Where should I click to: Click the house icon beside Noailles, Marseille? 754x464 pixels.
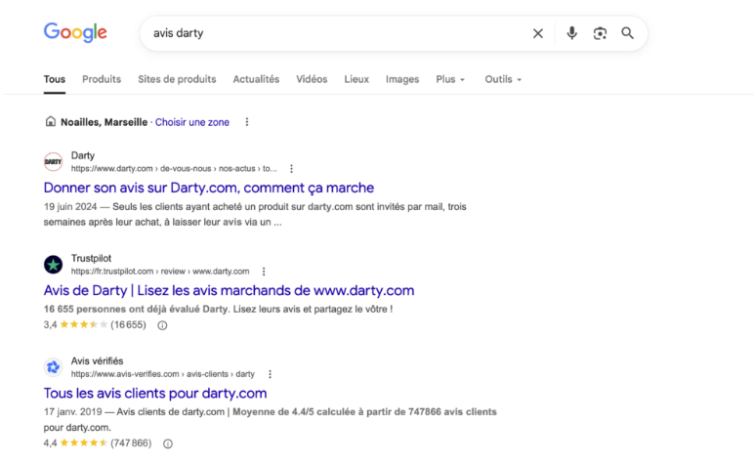[x=51, y=121]
